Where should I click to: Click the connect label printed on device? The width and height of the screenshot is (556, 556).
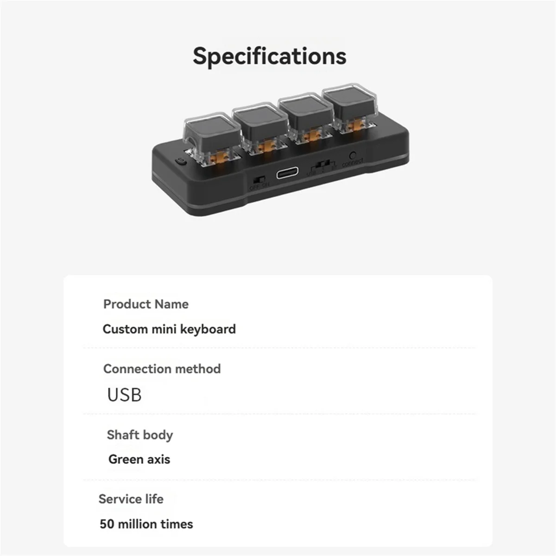point(353,163)
